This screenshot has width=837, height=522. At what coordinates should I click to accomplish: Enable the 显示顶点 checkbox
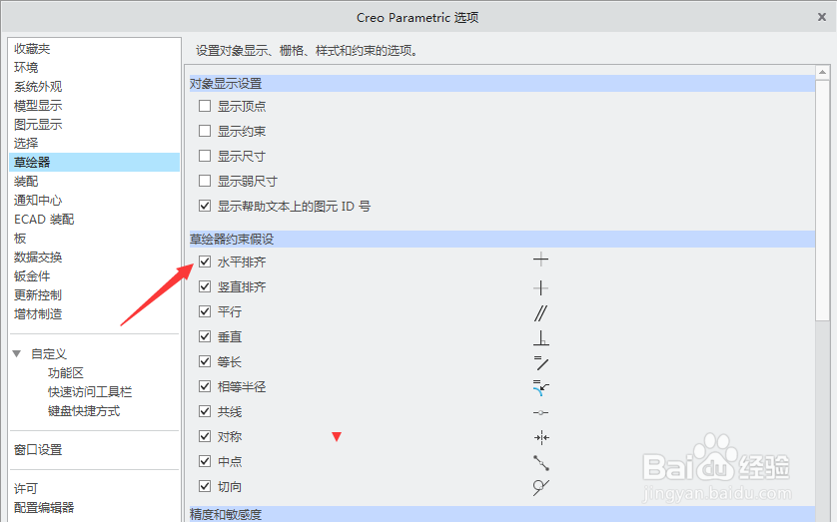click(x=205, y=106)
